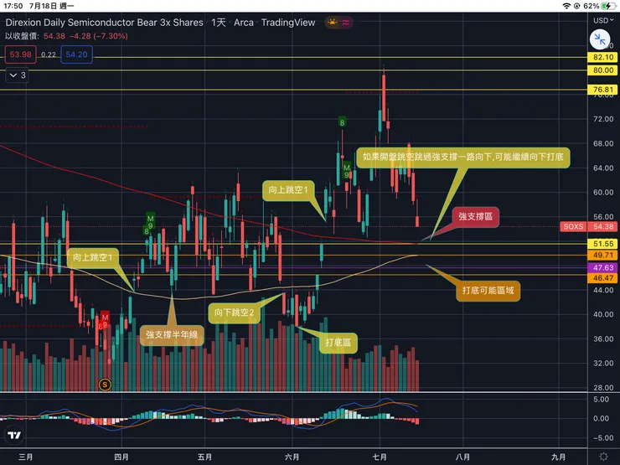
Task: Check the battery charging icon
Action: [607, 6]
